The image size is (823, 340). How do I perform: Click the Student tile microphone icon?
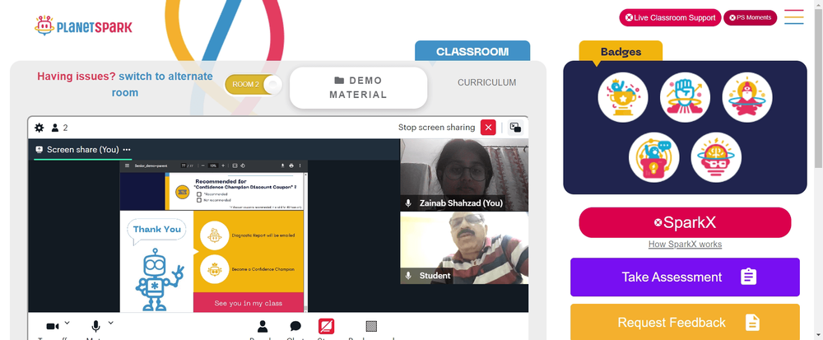pos(408,276)
